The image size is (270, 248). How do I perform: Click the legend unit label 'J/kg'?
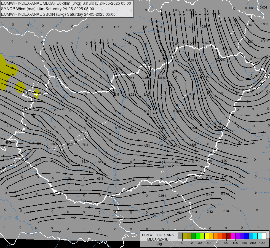coord(159,244)
